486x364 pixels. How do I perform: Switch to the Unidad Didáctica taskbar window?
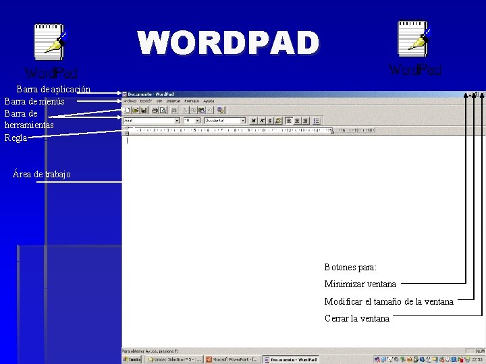(x=175, y=359)
